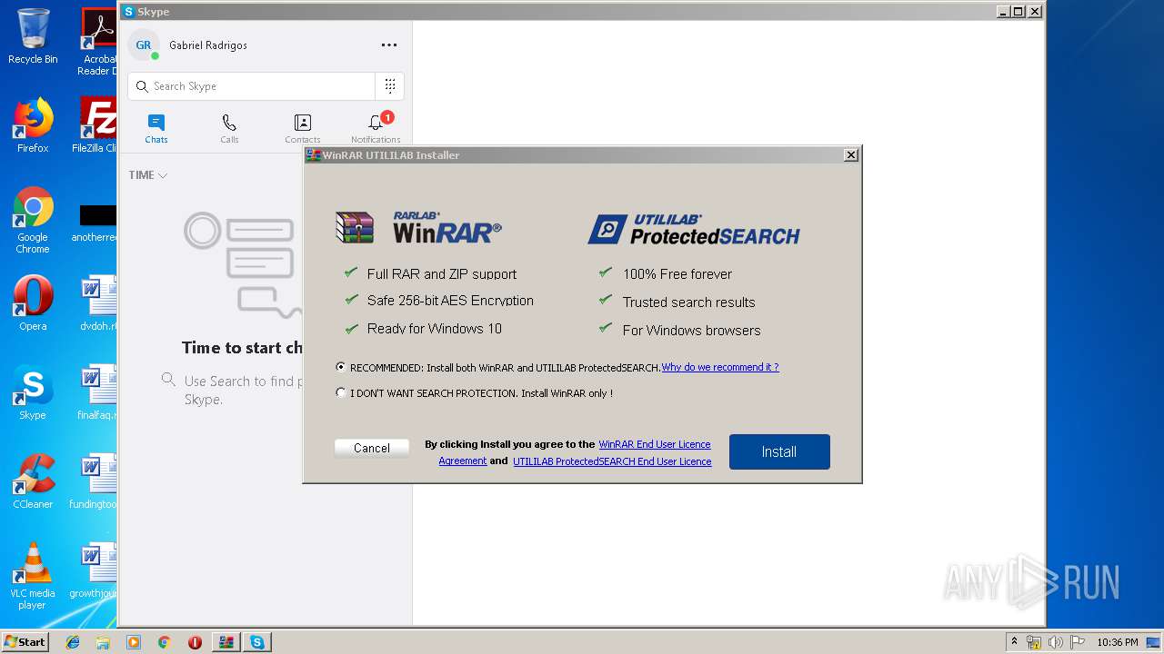
Task: Click Chrome icon in the taskbar
Action: click(164, 642)
